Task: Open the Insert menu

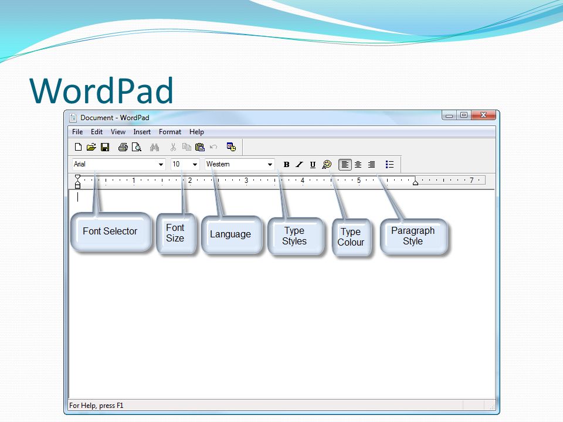Action: [142, 132]
